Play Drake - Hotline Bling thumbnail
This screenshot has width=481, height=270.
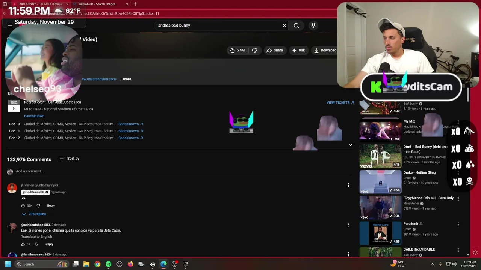(380, 182)
